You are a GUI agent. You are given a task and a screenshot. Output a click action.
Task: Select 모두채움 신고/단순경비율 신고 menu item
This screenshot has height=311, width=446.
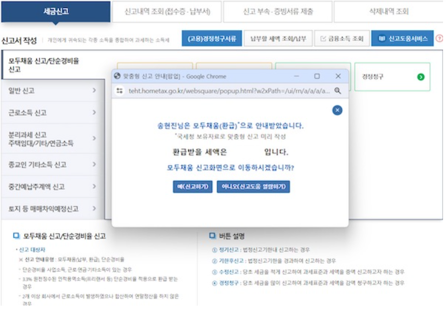(53, 65)
